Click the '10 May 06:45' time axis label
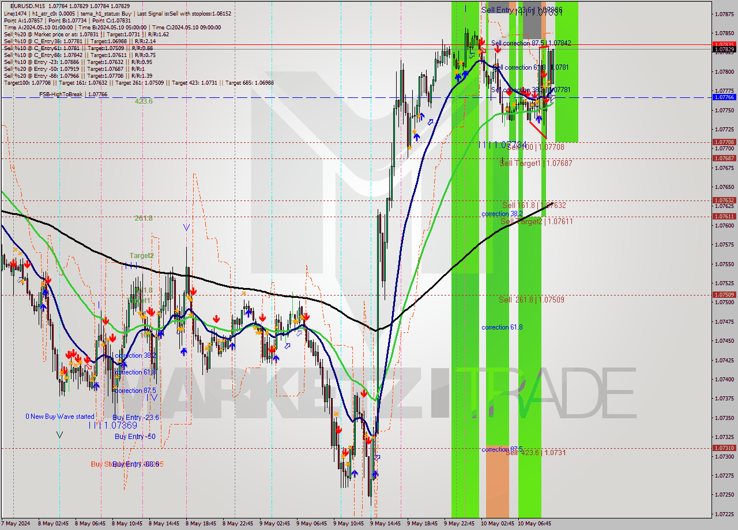 coord(534,524)
